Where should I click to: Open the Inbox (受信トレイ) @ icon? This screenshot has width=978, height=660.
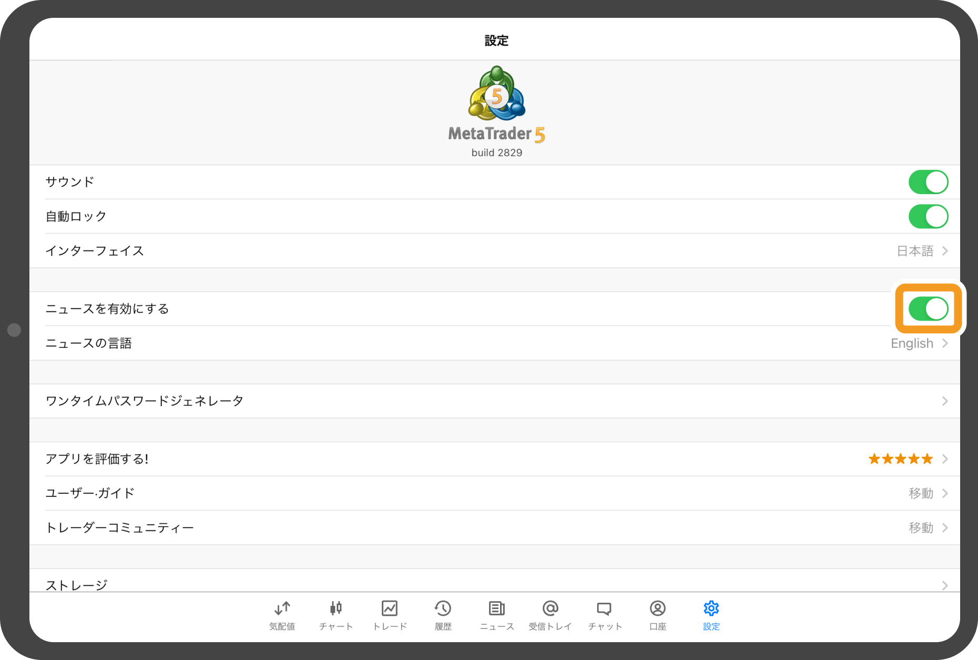point(550,609)
